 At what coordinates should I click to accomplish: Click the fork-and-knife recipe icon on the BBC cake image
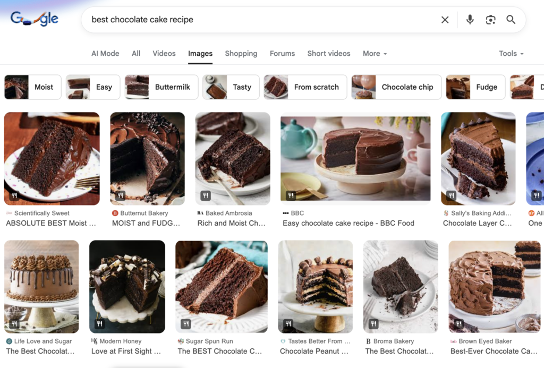tap(291, 195)
